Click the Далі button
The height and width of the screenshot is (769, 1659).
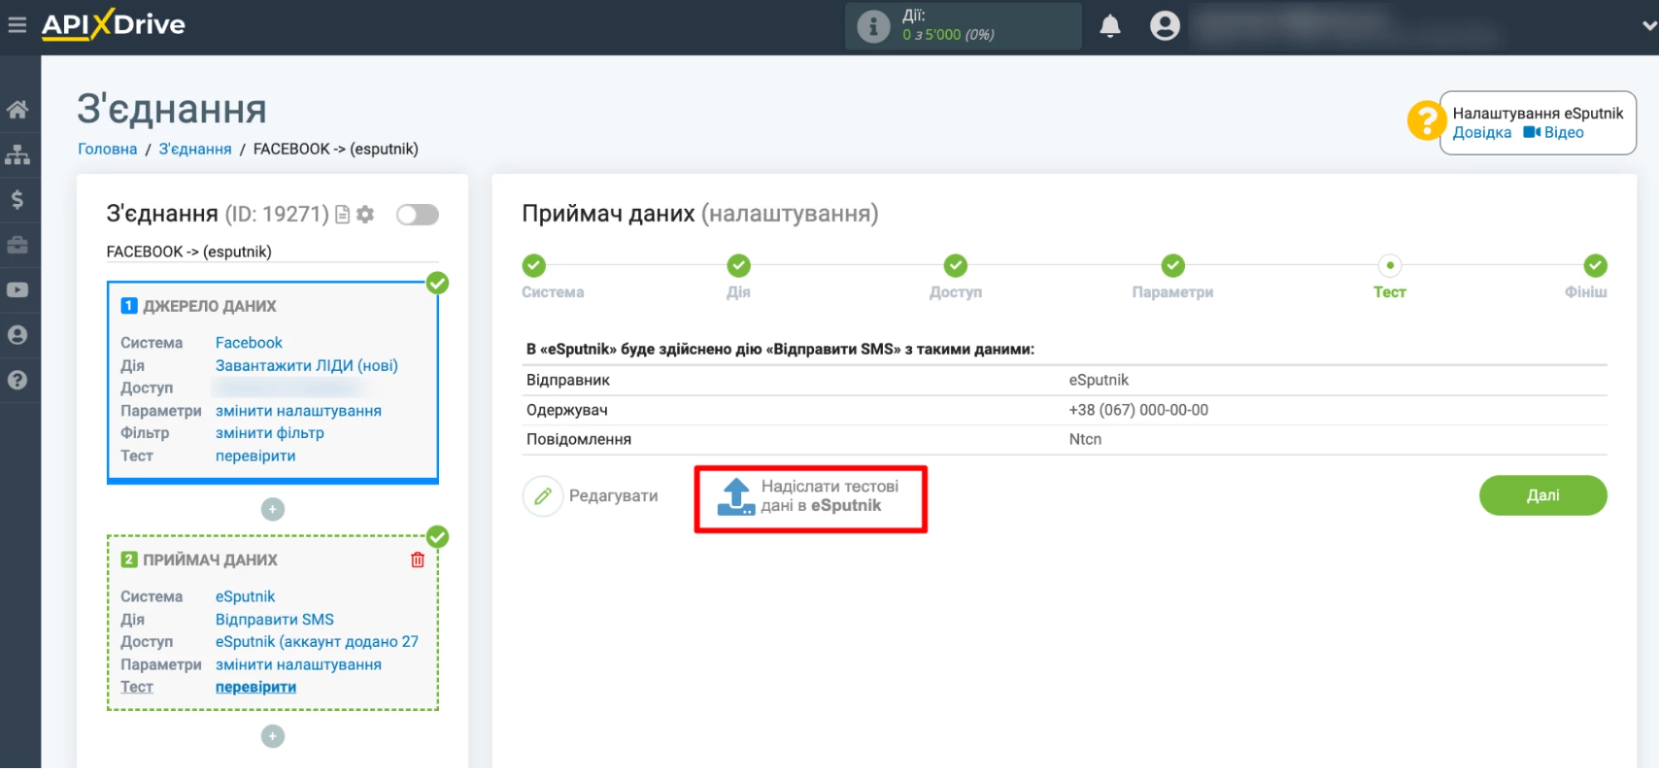1543,496
